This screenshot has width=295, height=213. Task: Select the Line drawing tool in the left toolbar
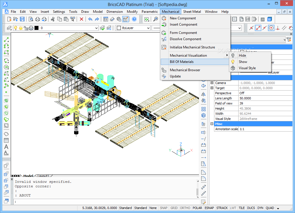6,40
